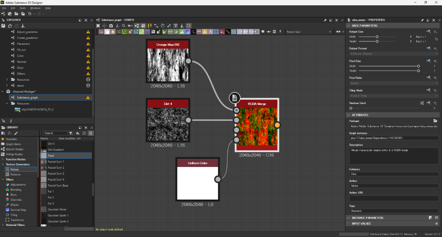Select Substance_graph in the Explorer
Image resolution: width=442 pixels, height=237 pixels.
point(51,98)
